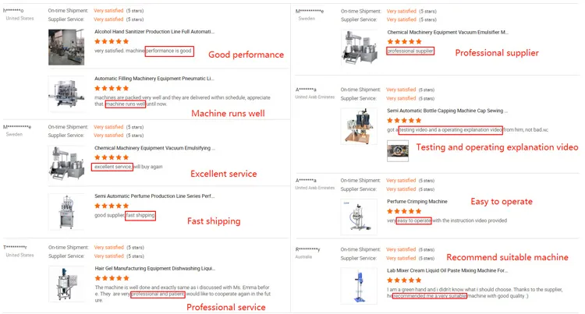The width and height of the screenshot is (585, 314).
Task: Open the Chemical Machinery Equipment Vacuum Emulsifying link
Action: pos(154,147)
